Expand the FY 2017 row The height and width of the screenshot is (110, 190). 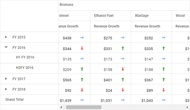click(6, 79)
